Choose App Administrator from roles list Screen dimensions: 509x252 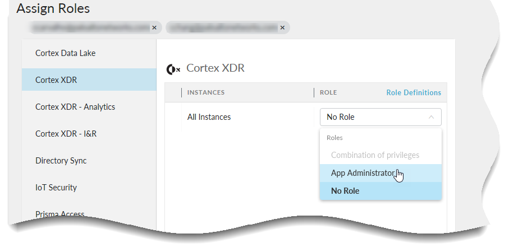click(x=363, y=173)
